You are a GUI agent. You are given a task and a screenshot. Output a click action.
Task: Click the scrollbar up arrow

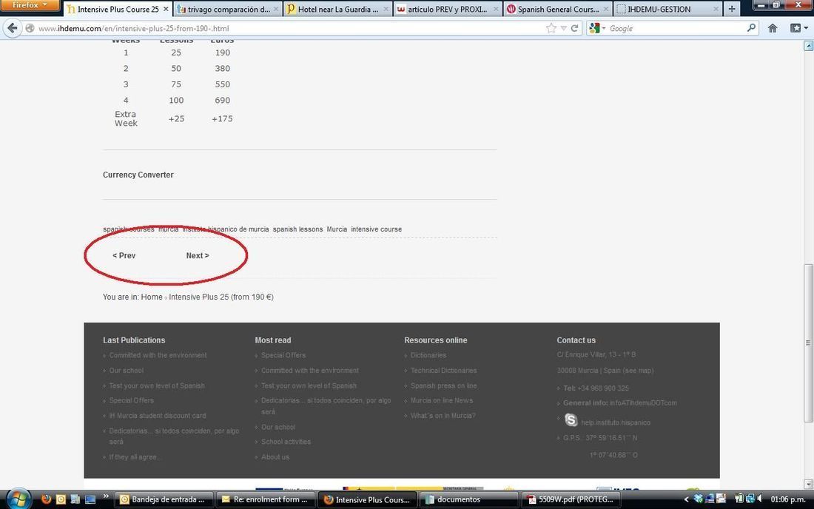[x=808, y=46]
